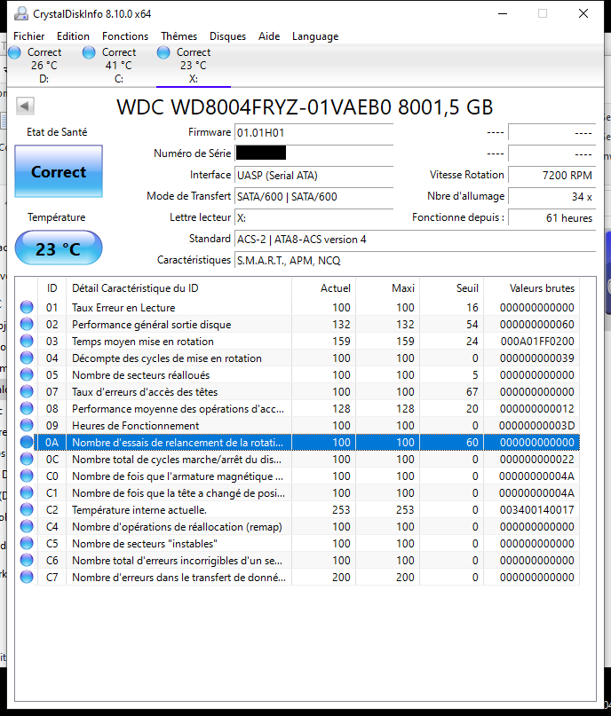This screenshot has width=611, height=716.
Task: Click the status orb for ID 09
Action: click(x=27, y=426)
